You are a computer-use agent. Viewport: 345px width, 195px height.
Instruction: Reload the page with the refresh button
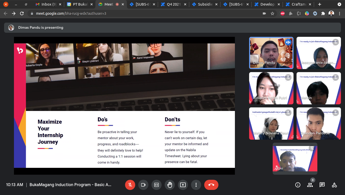[x=22, y=13]
